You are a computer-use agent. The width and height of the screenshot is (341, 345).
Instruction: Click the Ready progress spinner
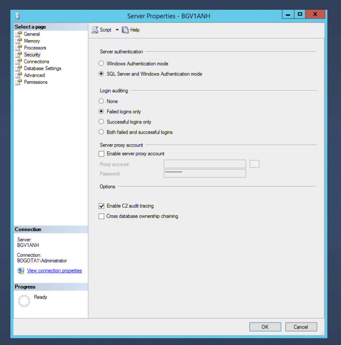pos(24,301)
